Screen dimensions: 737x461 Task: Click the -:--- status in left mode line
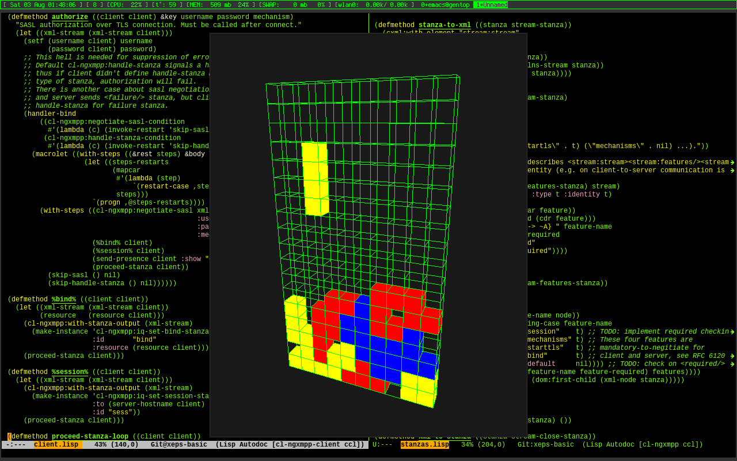point(16,445)
